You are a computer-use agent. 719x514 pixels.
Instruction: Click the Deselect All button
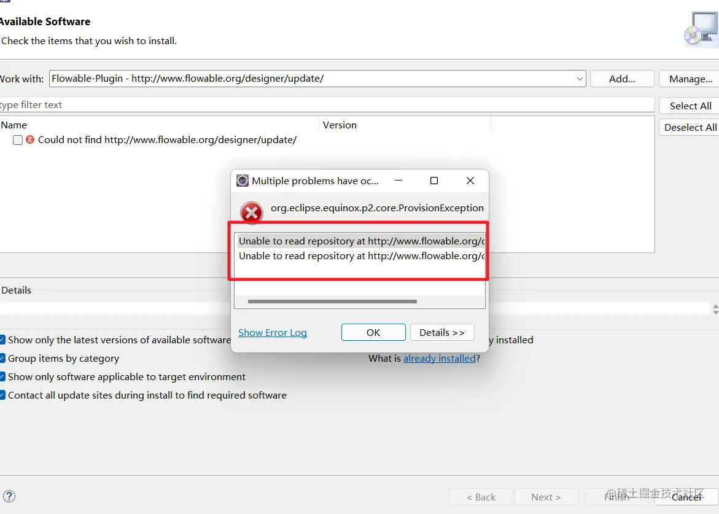click(690, 128)
